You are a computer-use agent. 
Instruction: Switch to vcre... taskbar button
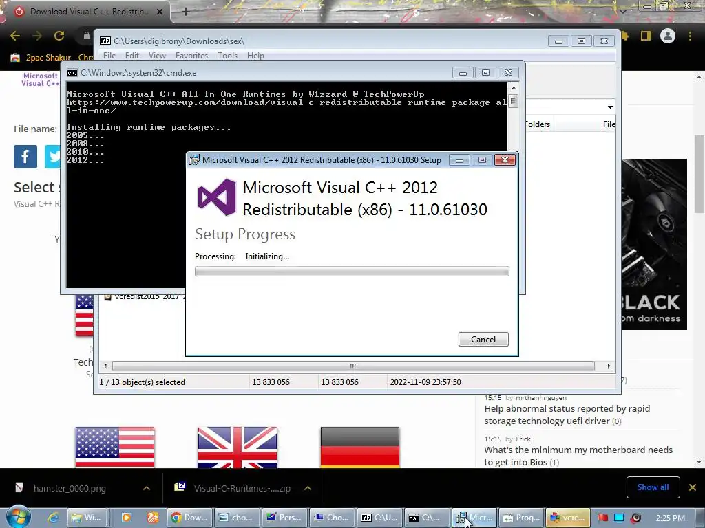pyautogui.click(x=568, y=518)
